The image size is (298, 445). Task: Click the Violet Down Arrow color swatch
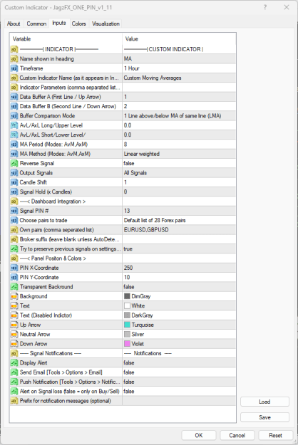point(127,344)
